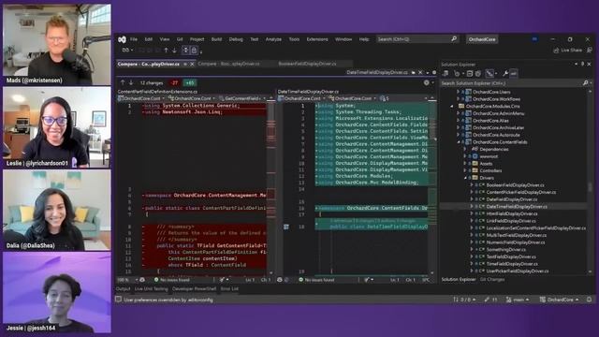
Task: Close the DateTimeFieldDisplayDriver.cs preview tab
Action: pyautogui.click(x=420, y=72)
